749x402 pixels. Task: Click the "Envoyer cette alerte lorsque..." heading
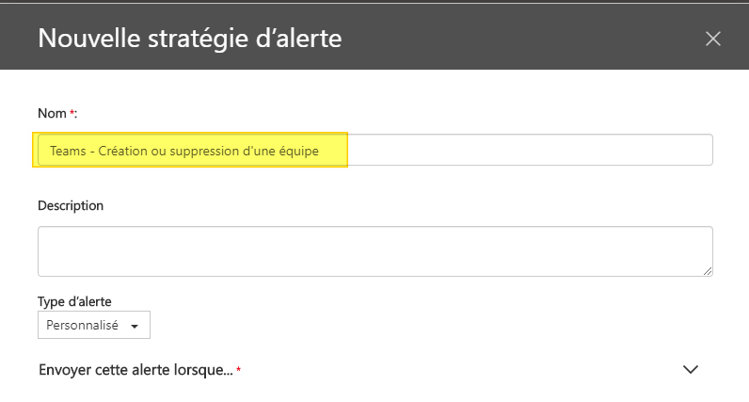135,370
